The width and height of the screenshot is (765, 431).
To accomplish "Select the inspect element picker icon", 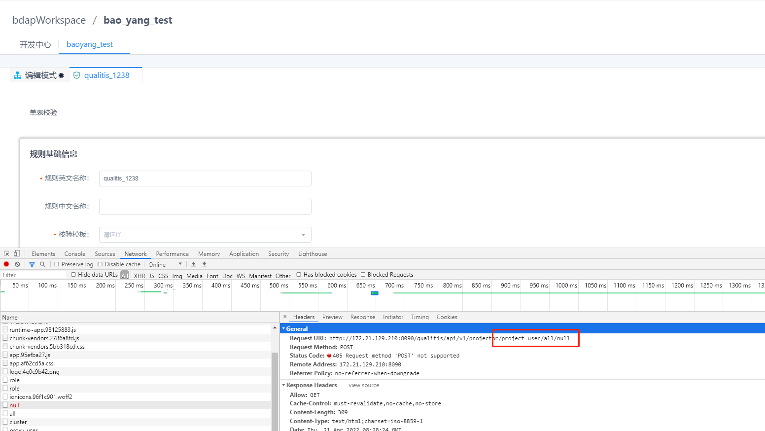I will tap(6, 253).
